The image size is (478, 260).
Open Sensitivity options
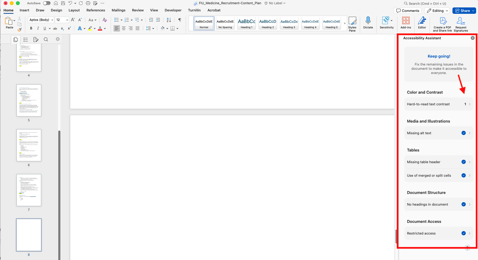coord(386,23)
